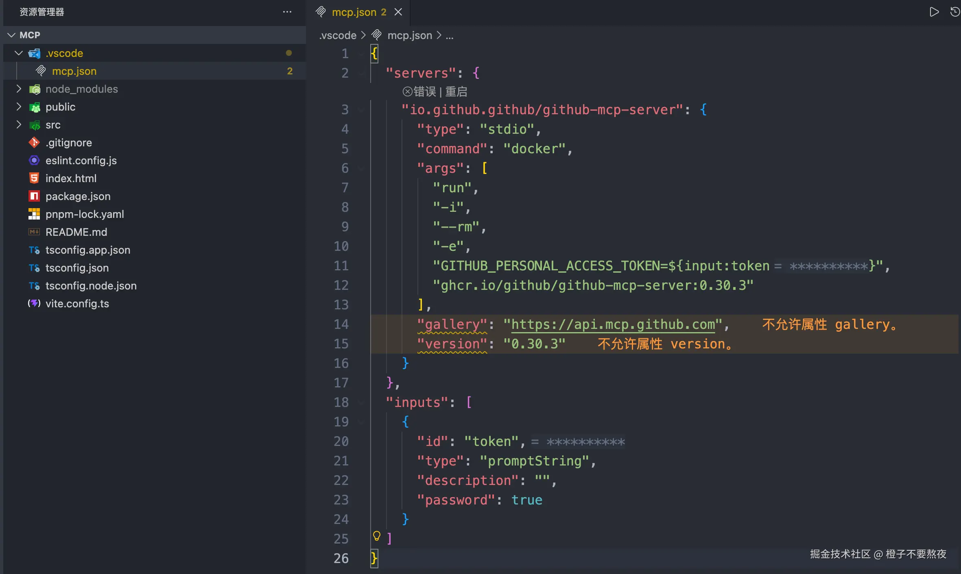Click the index.html HTML5 file icon
The image size is (961, 574).
click(34, 178)
